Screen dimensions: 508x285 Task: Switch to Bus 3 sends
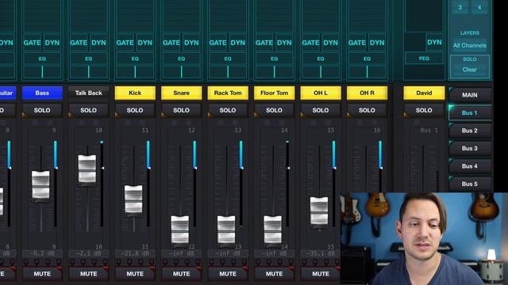(470, 148)
